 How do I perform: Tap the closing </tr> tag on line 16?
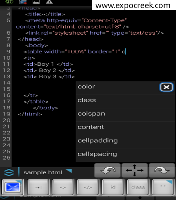pyautogui.click(x=31, y=95)
